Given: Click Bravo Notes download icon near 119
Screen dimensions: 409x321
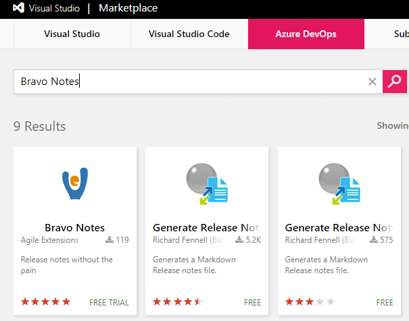Looking at the screenshot, I should (x=110, y=239).
